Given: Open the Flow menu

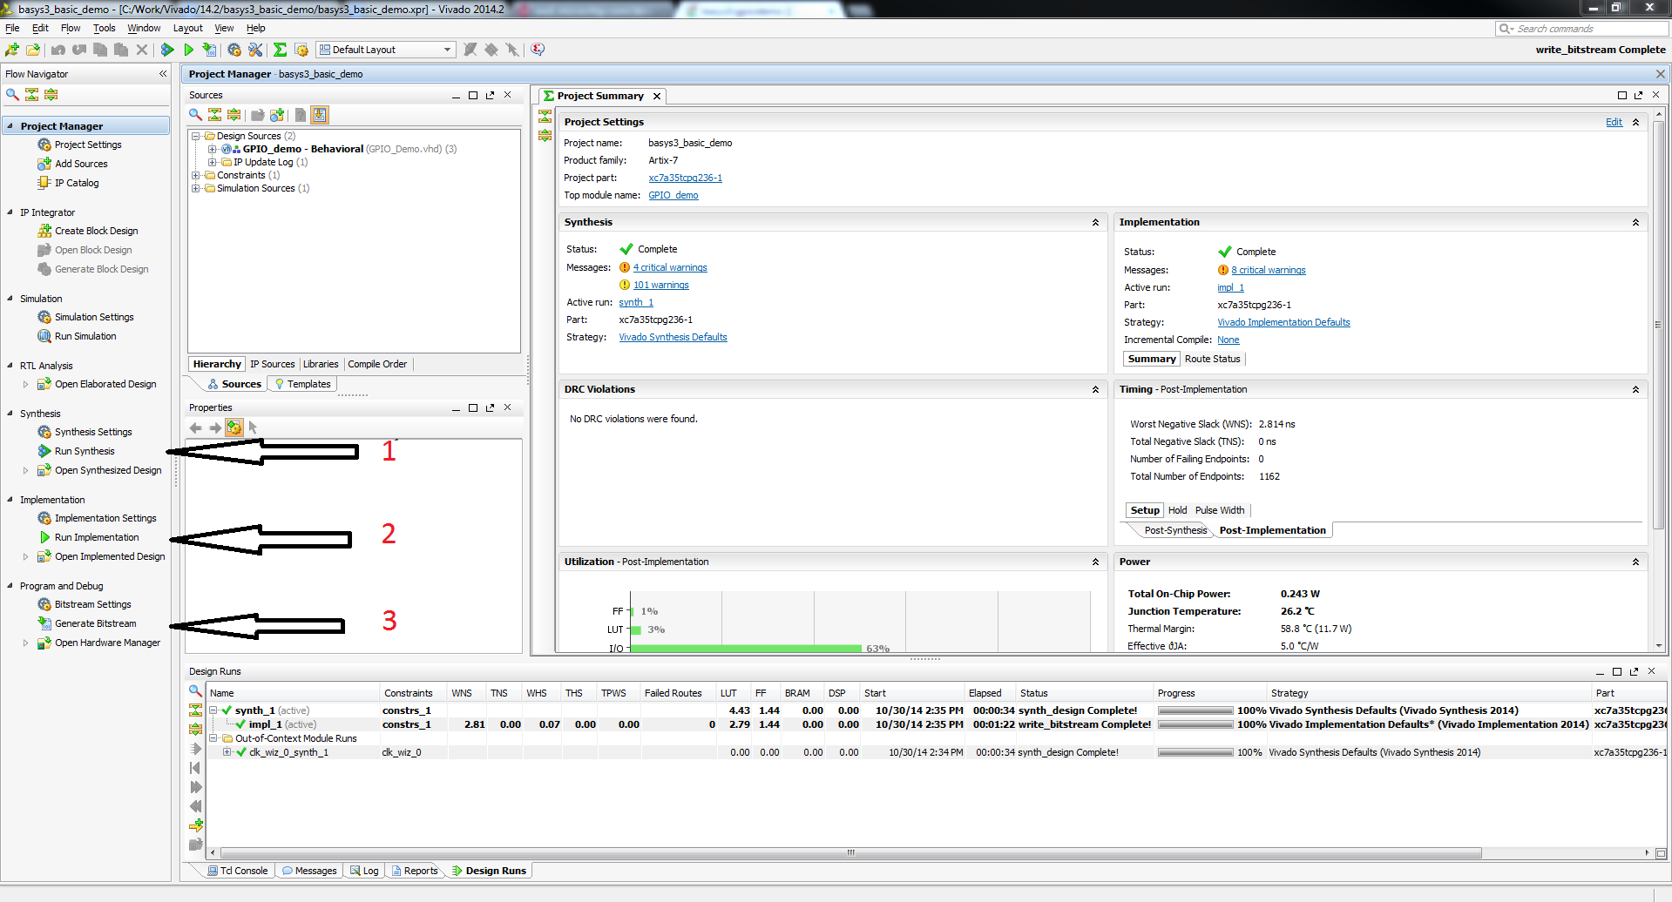Looking at the screenshot, I should pos(71,28).
